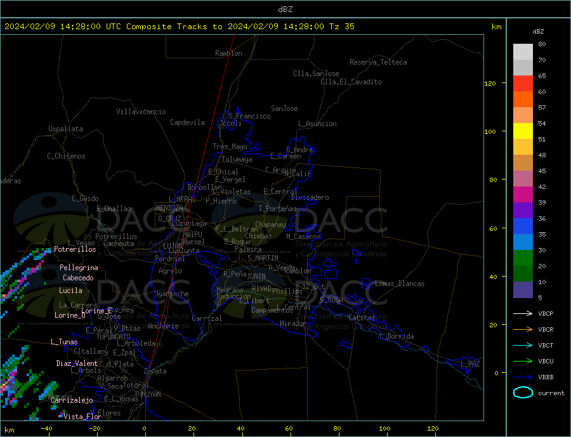Click the S_Francisco map label
Viewport: 571px width, 437px height.
click(x=249, y=116)
